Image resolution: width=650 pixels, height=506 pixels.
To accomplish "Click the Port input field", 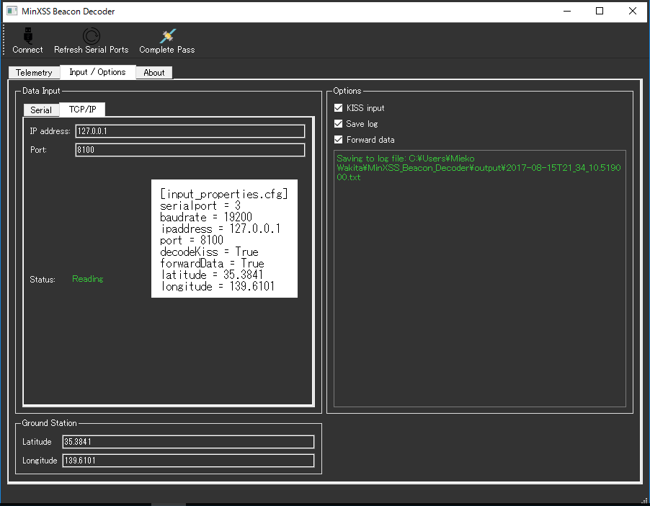I will click(x=190, y=150).
